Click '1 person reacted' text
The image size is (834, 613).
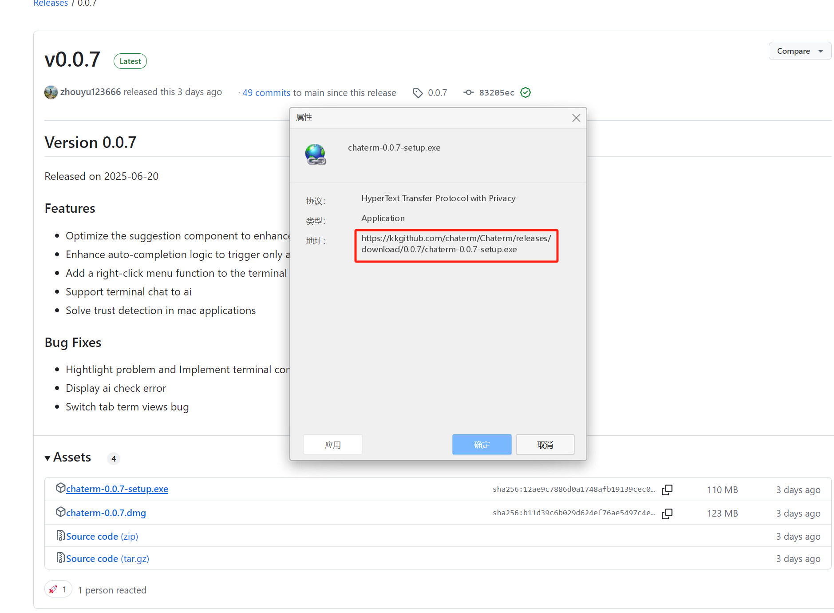(112, 590)
